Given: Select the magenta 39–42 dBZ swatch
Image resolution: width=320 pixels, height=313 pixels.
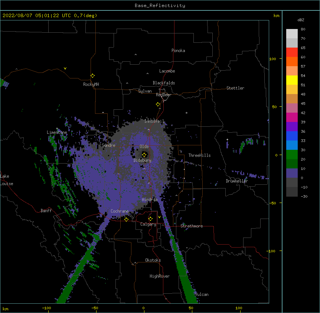Looking at the screenshot, I should 292,117.
